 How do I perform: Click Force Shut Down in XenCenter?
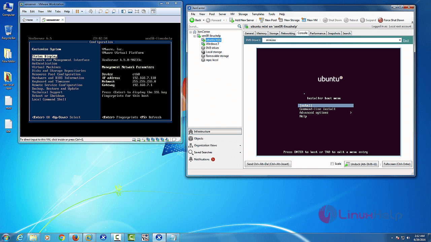click(x=391, y=20)
